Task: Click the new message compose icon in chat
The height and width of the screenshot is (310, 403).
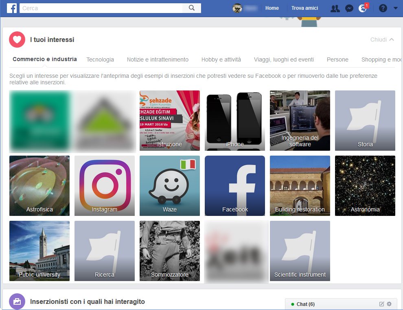Action: point(381,304)
